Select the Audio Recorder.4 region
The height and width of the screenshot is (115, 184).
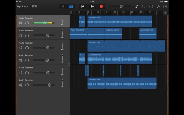tap(87, 33)
